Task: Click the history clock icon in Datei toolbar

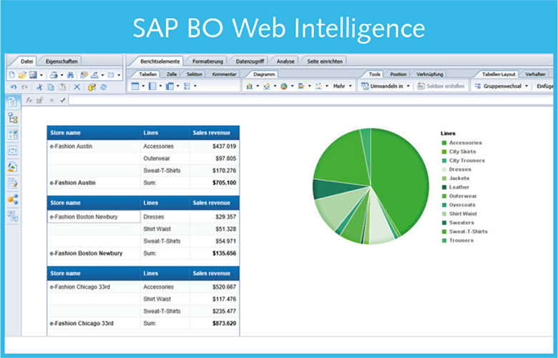Action: (x=84, y=74)
